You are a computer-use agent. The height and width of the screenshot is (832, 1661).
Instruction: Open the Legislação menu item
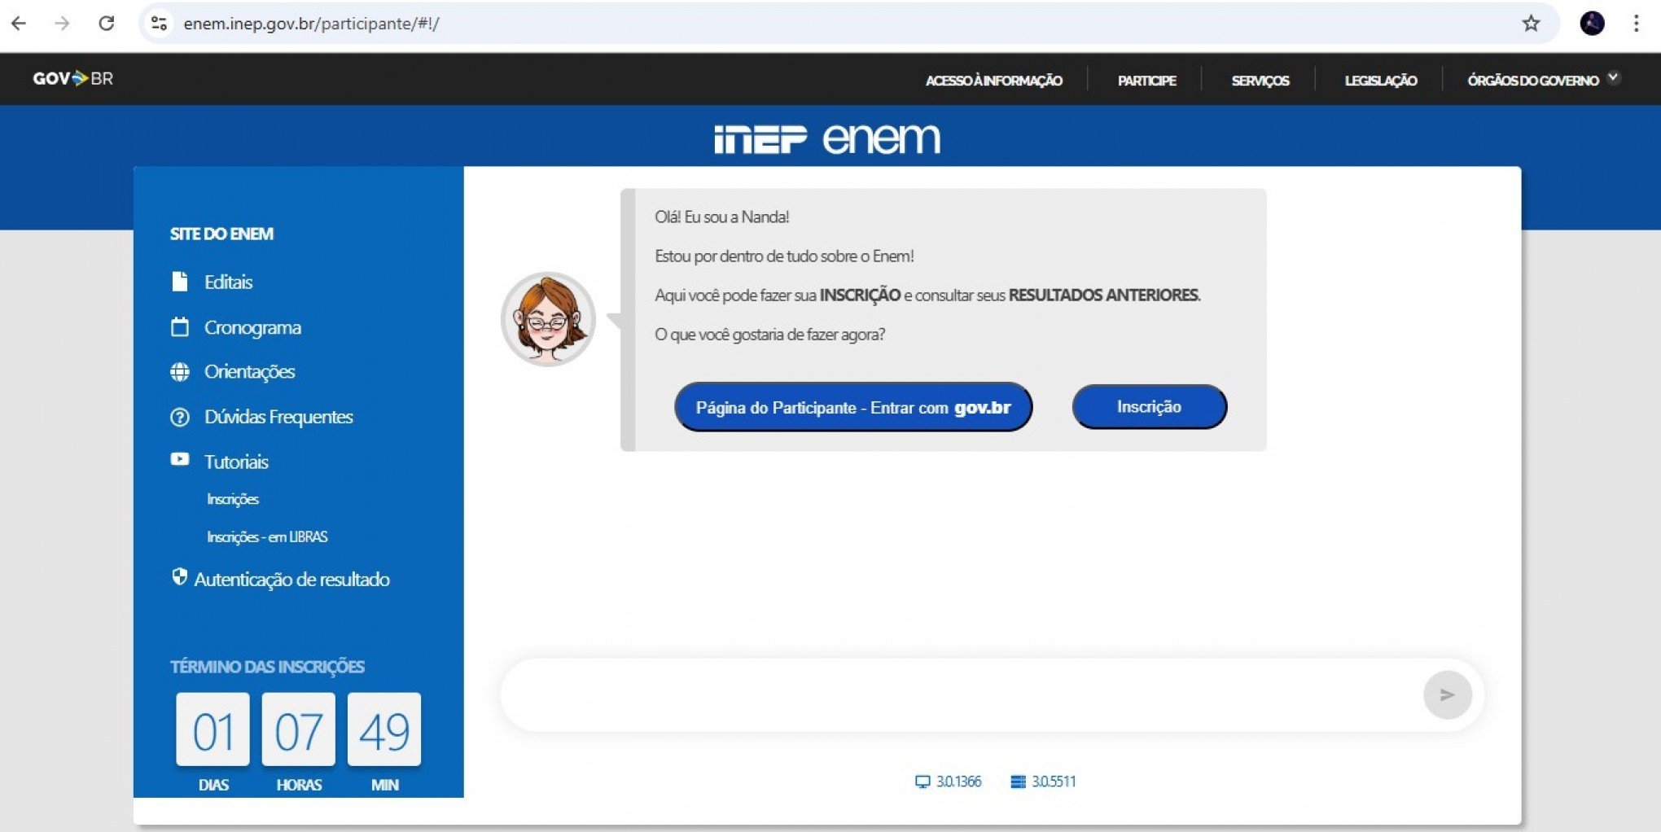[1381, 81]
